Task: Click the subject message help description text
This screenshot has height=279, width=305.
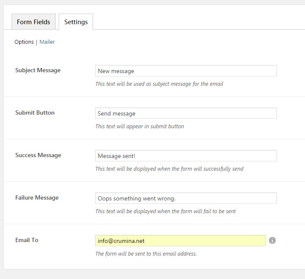Action: coord(159,84)
